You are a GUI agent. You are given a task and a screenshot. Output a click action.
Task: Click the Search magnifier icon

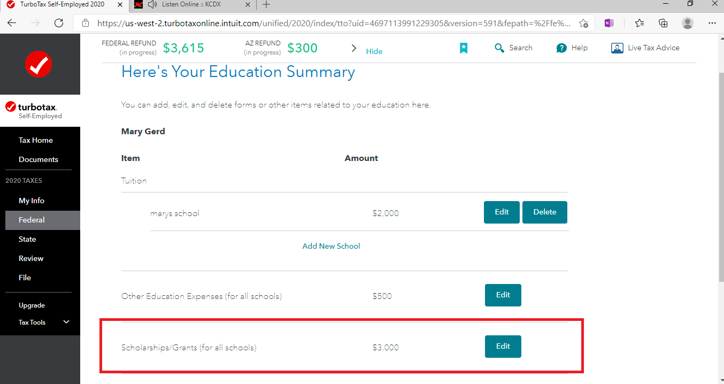499,48
